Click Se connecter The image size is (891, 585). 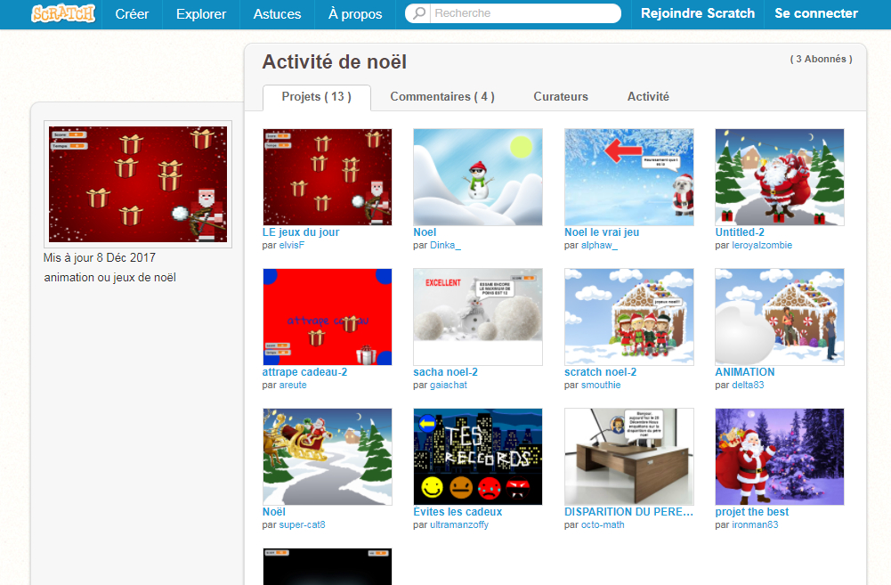tap(816, 13)
